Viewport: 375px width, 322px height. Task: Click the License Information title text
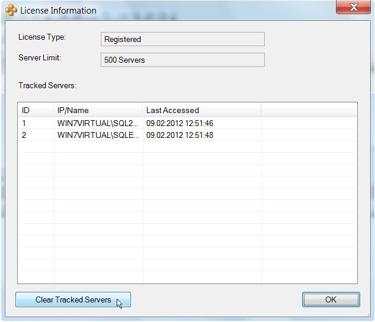pos(58,11)
